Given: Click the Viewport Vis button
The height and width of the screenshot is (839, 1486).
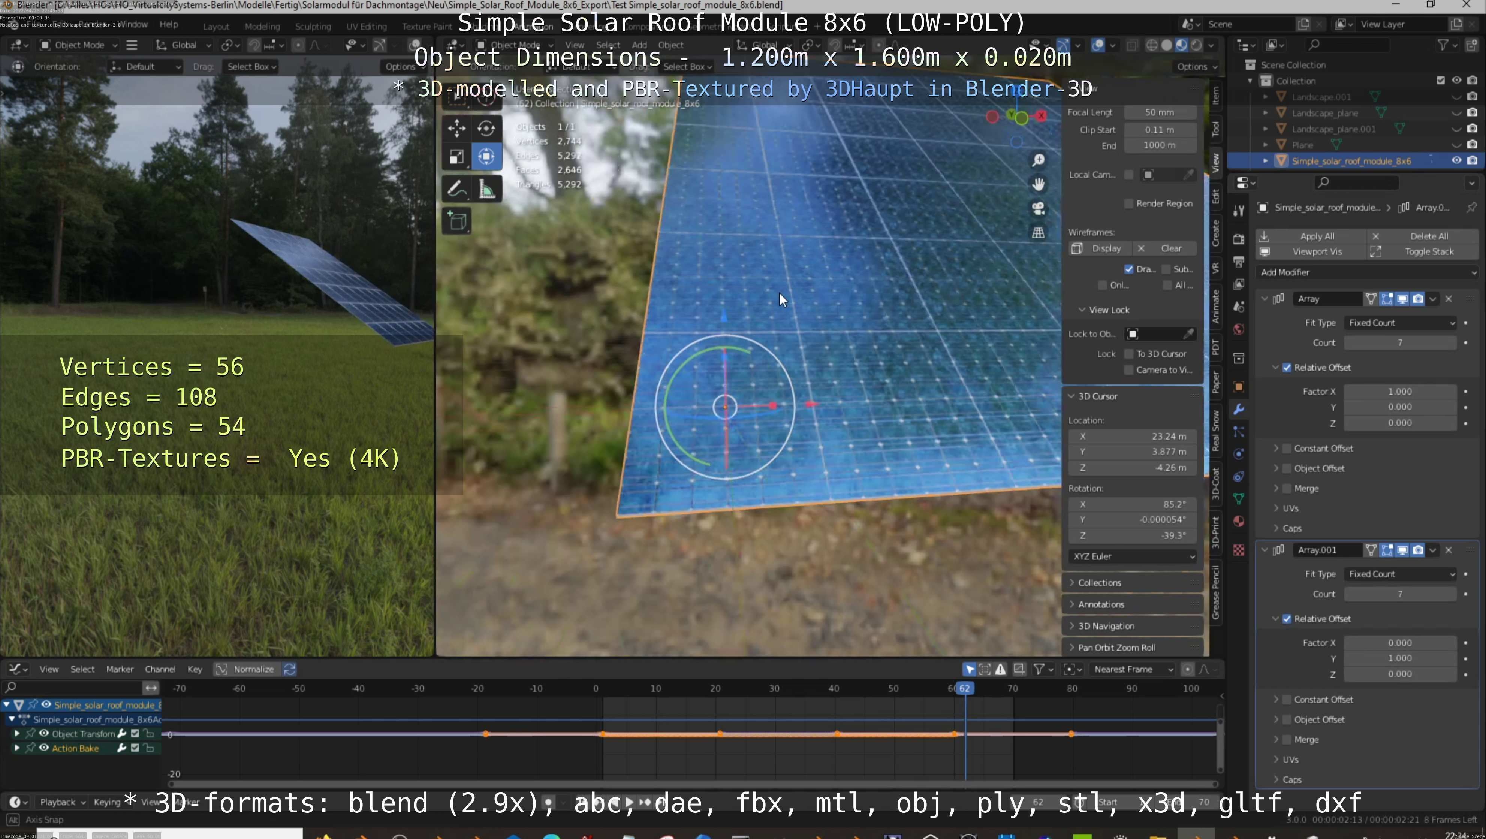Looking at the screenshot, I should tap(1311, 252).
